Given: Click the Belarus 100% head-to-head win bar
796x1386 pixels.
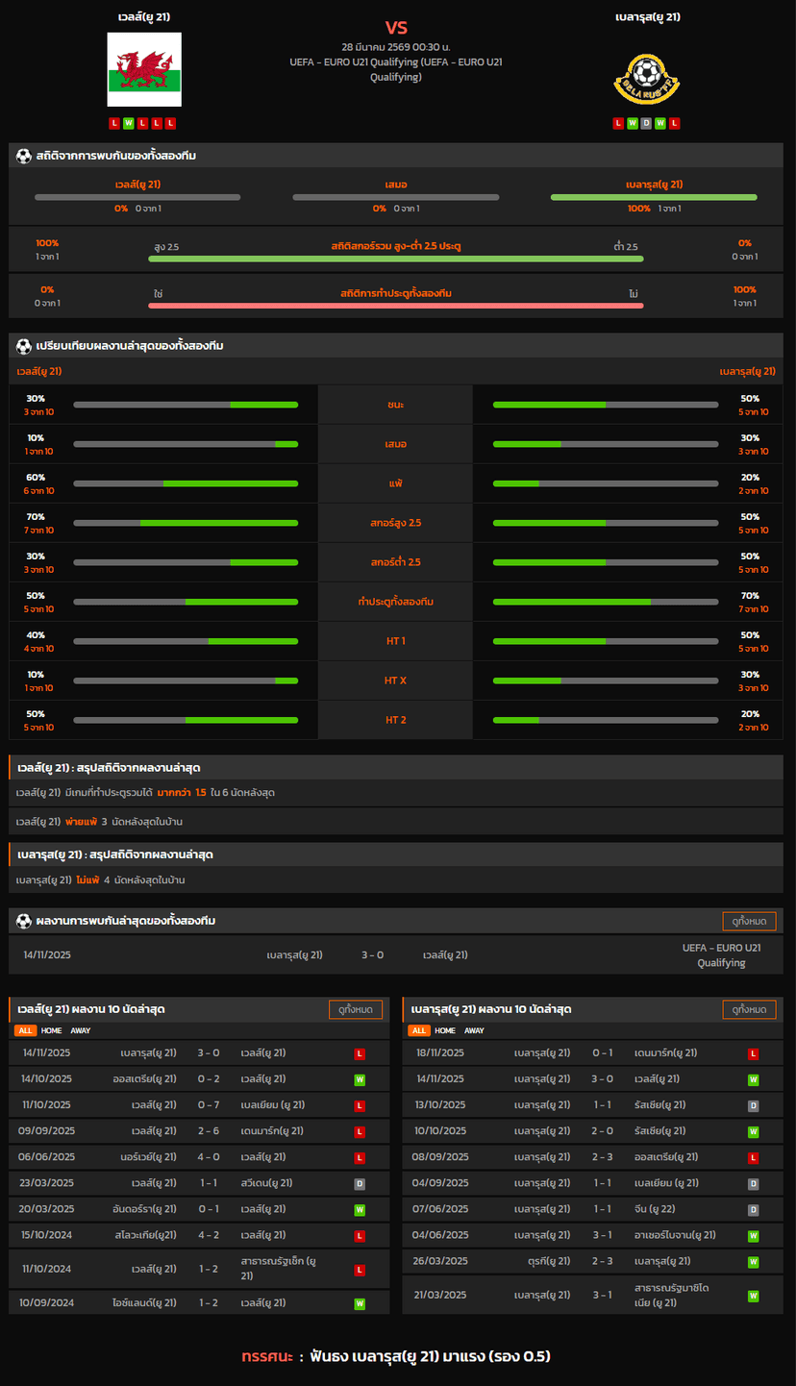Looking at the screenshot, I should pos(654,197).
